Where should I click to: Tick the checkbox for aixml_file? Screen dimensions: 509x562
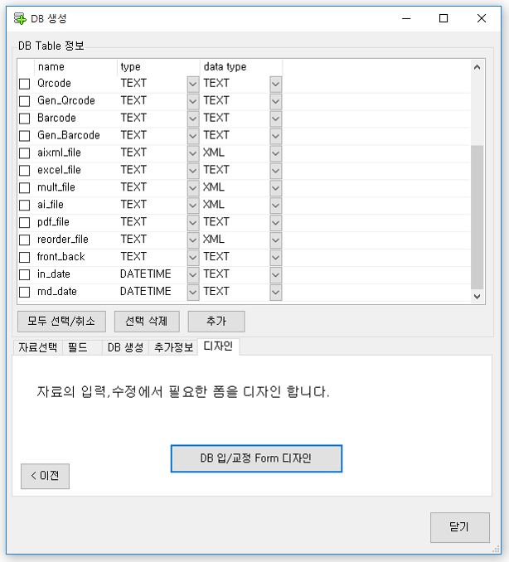[x=25, y=153]
